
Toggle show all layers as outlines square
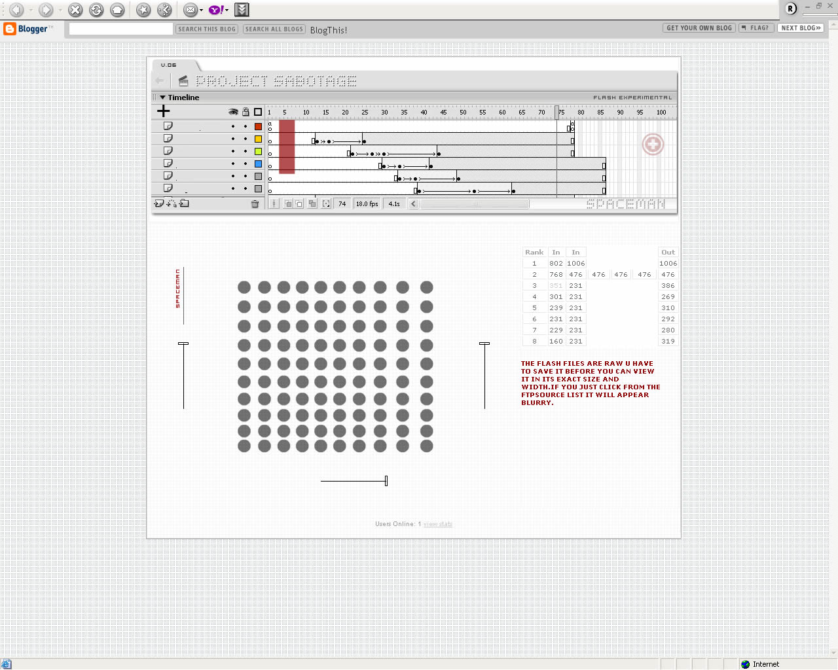point(258,112)
